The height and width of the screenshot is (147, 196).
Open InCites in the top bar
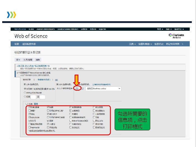(31, 29)
